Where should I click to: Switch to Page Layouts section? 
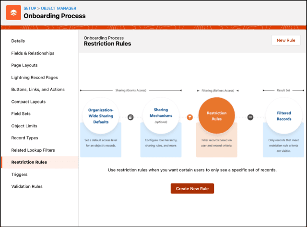(24, 65)
